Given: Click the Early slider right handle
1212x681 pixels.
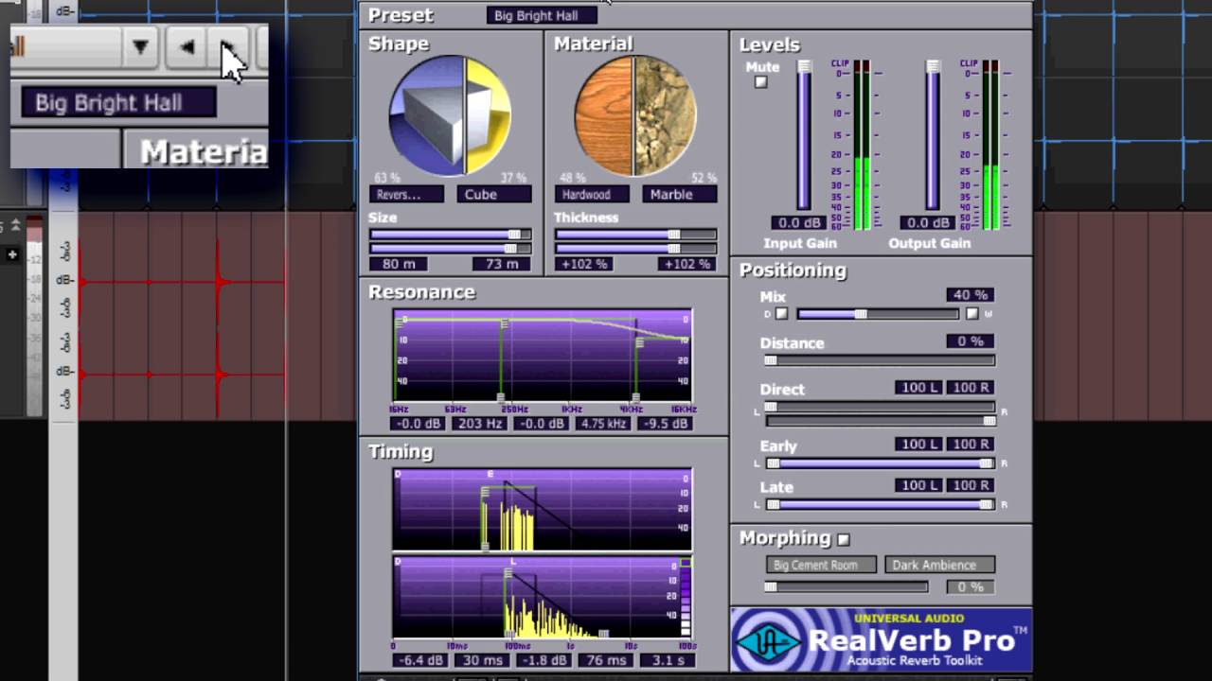Looking at the screenshot, I should 987,463.
